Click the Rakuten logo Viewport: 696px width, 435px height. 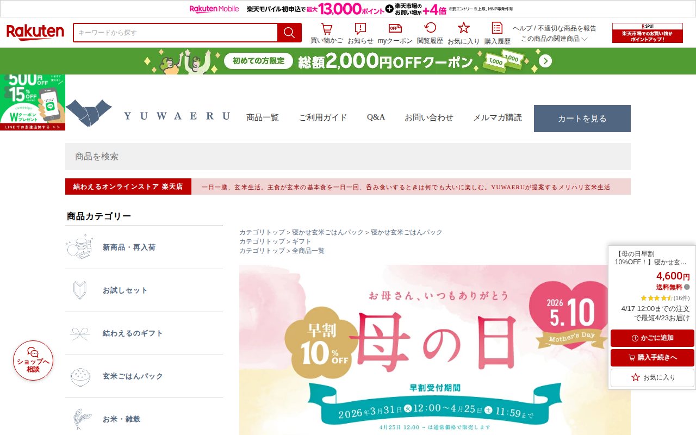coord(35,33)
